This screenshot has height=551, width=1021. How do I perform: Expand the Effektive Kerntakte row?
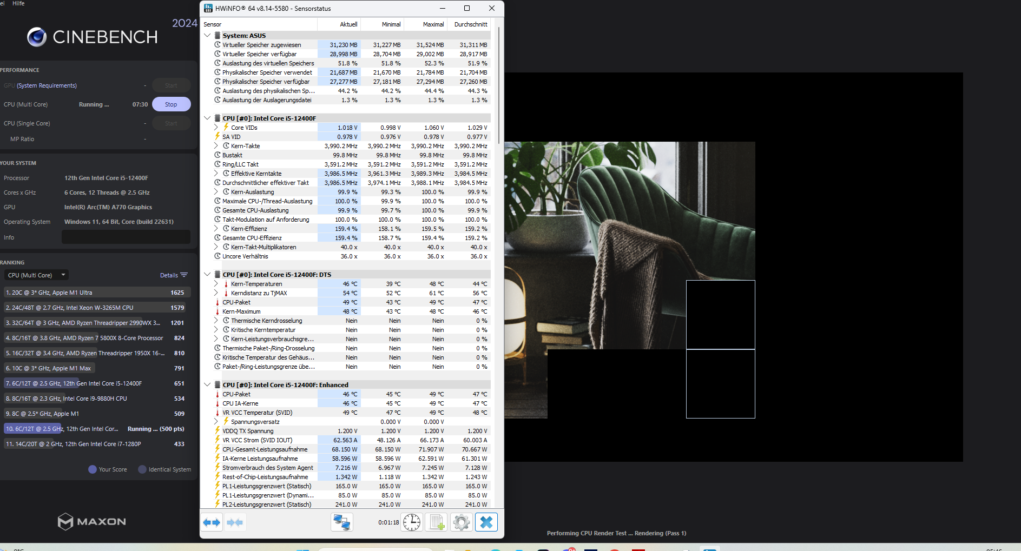(216, 174)
